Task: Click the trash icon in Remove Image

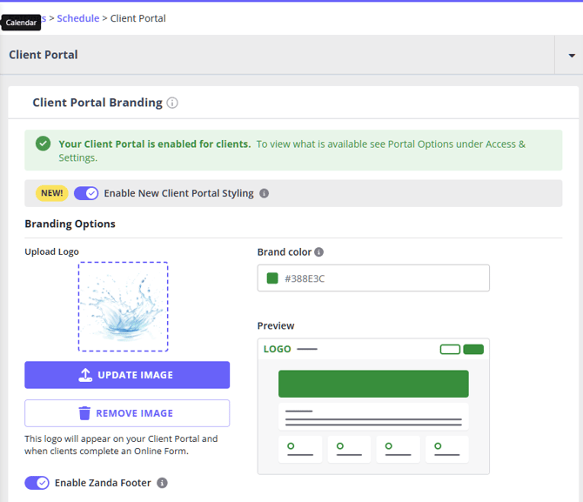Action: coord(84,413)
